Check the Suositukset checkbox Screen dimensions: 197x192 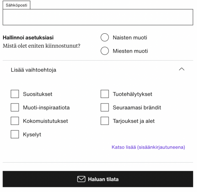click(15, 94)
